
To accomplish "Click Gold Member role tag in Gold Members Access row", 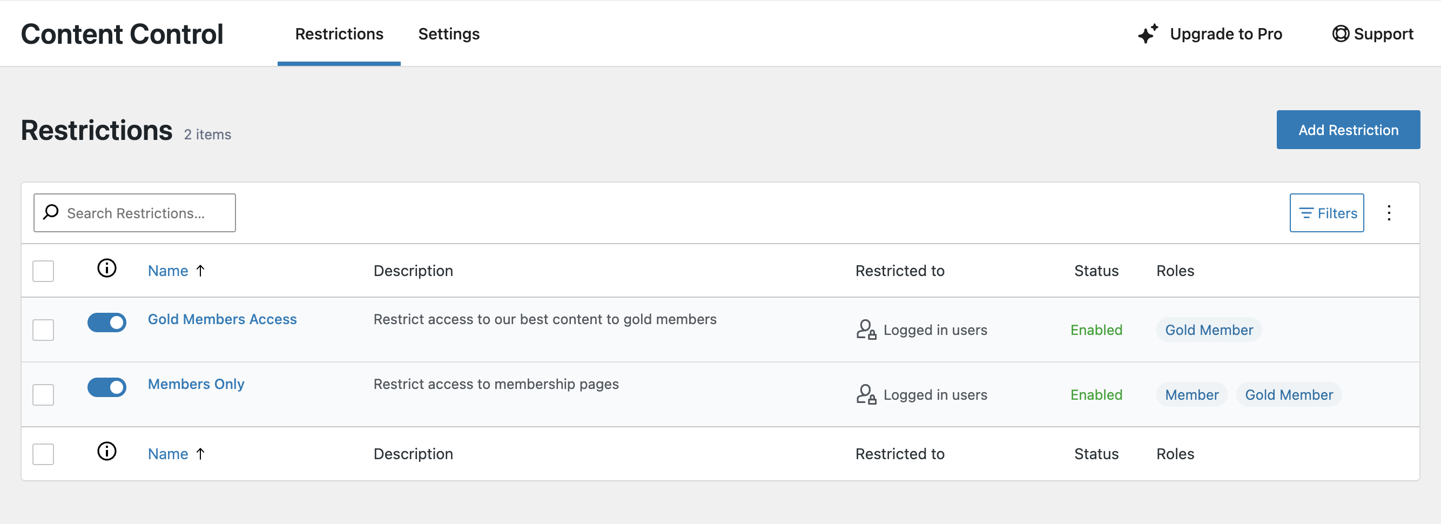I will (x=1208, y=330).
